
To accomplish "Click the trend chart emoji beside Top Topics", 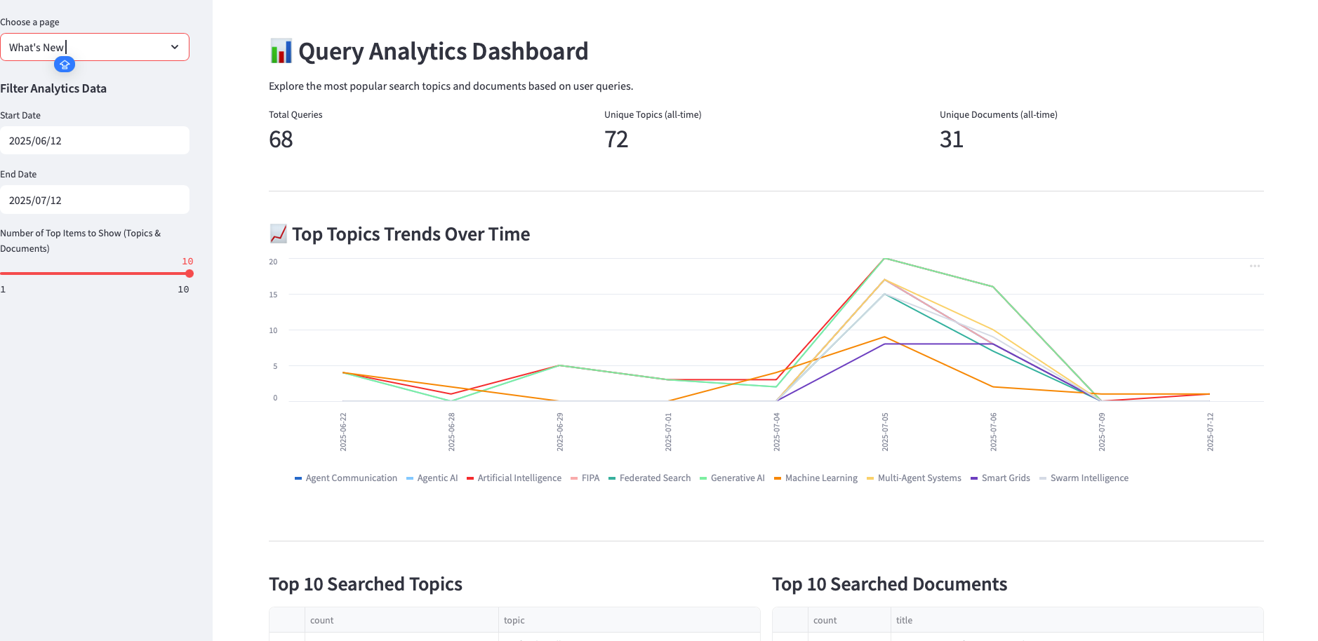I will pyautogui.click(x=278, y=234).
